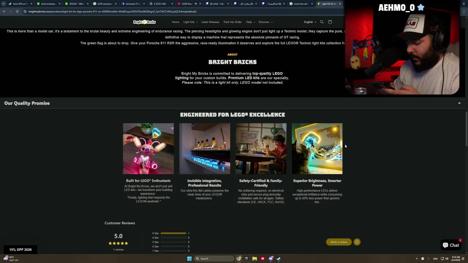468x263 pixels.
Task: Switch to the XX3SAF Kick tab
Action: point(77,4)
